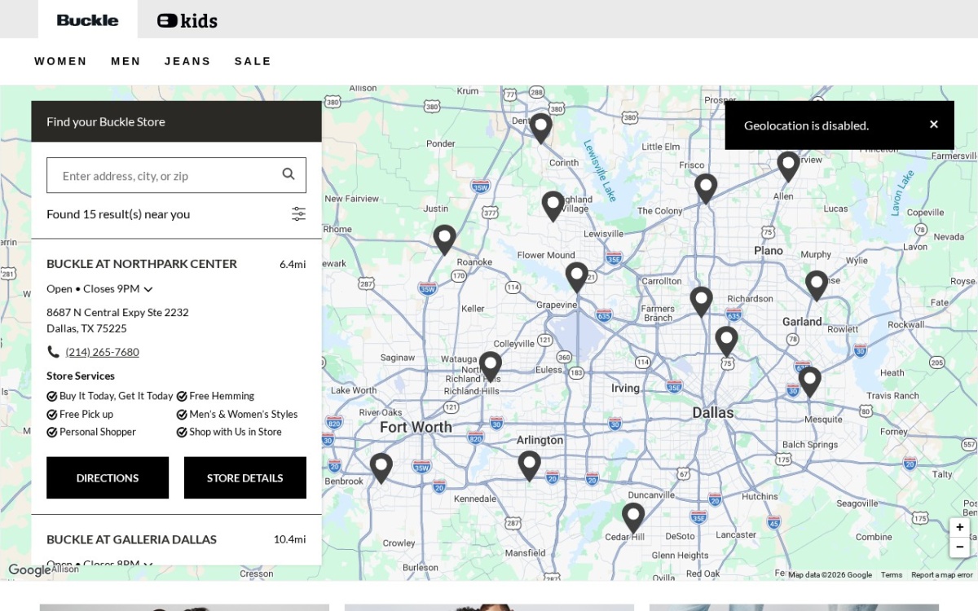Viewport: 978px width, 611px height.
Task: Click the Free Hemming service text
Action: 222,396
